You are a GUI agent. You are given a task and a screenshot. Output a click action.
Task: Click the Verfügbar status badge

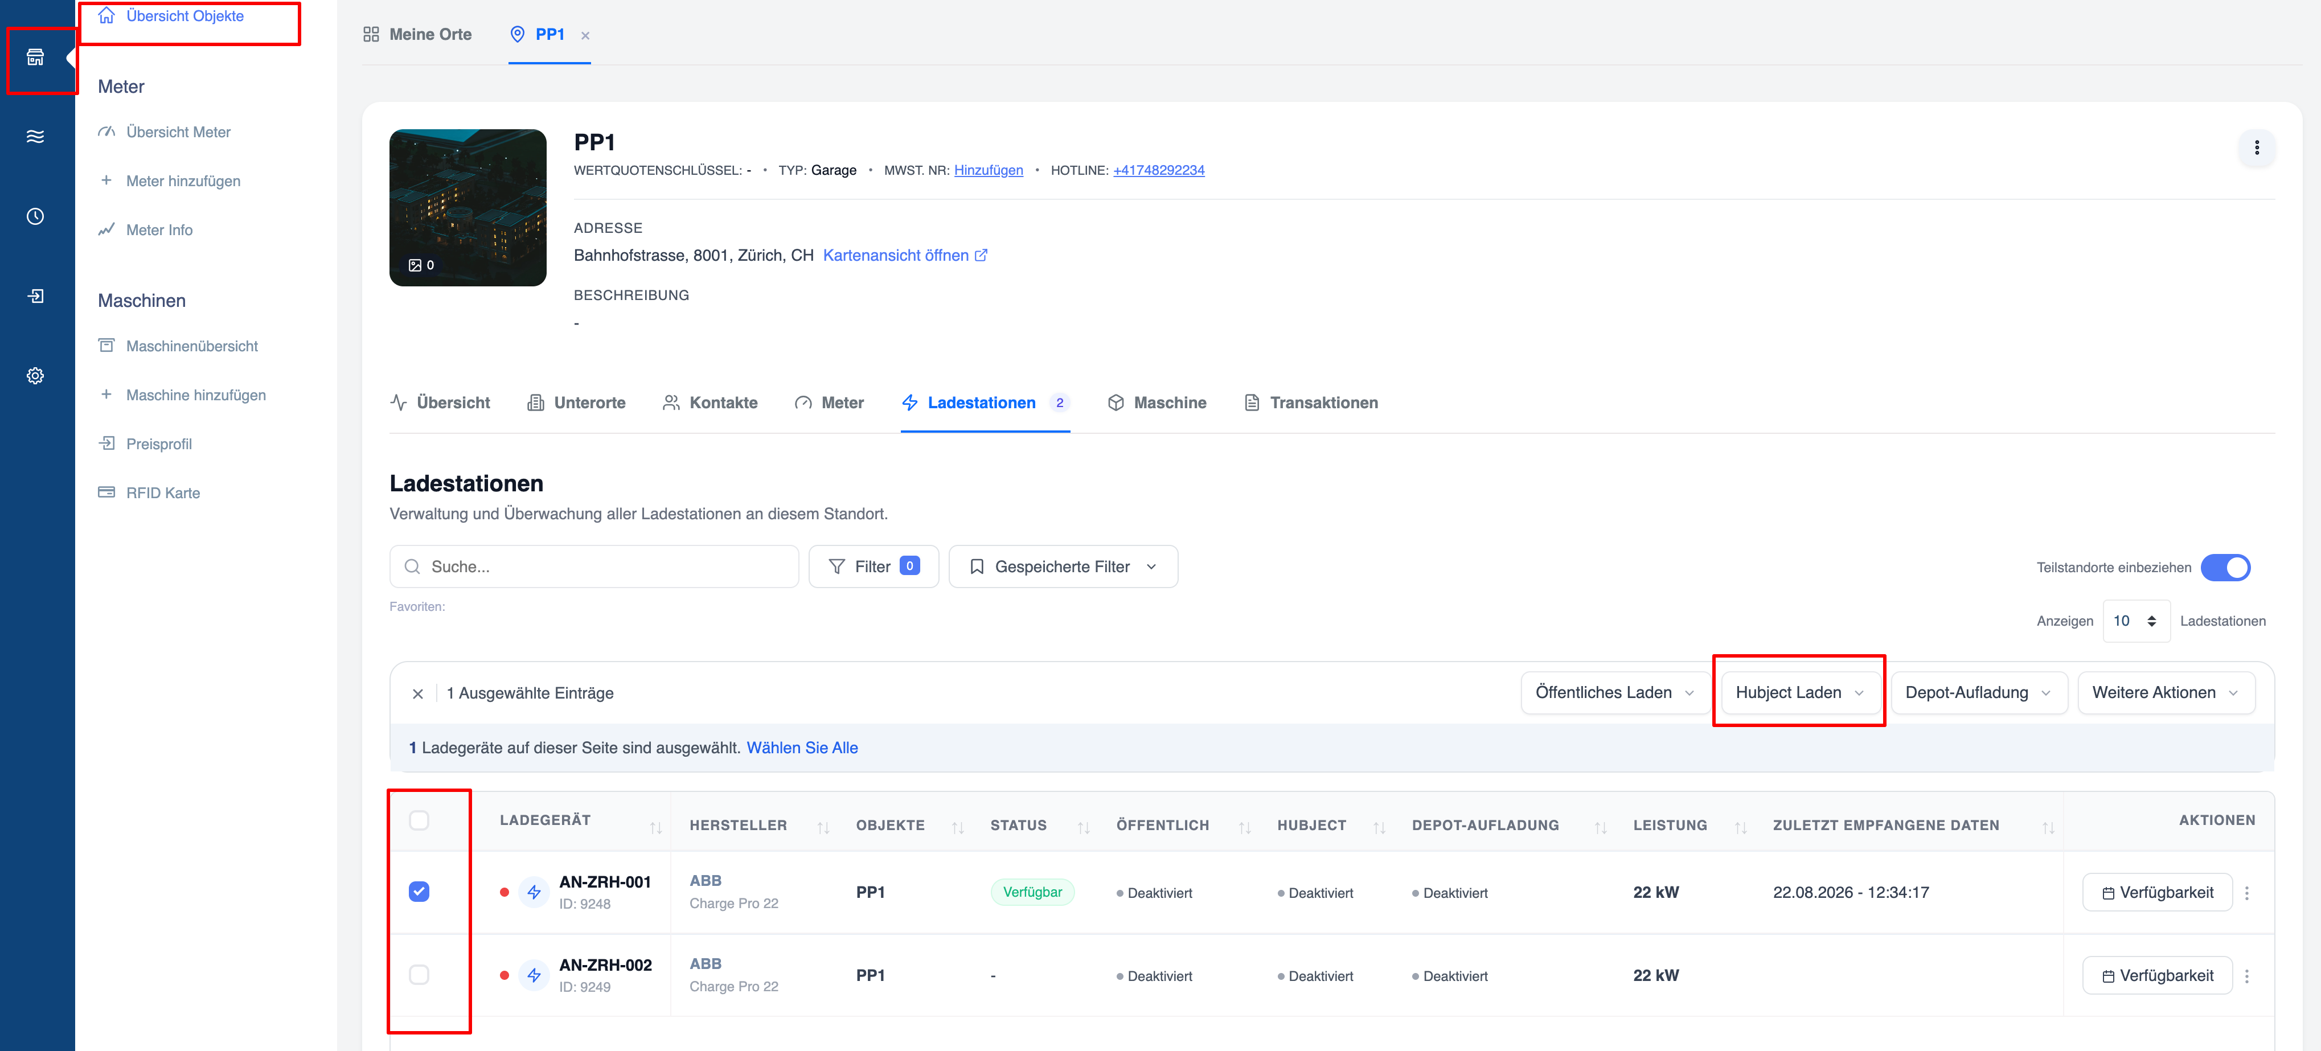point(1032,893)
